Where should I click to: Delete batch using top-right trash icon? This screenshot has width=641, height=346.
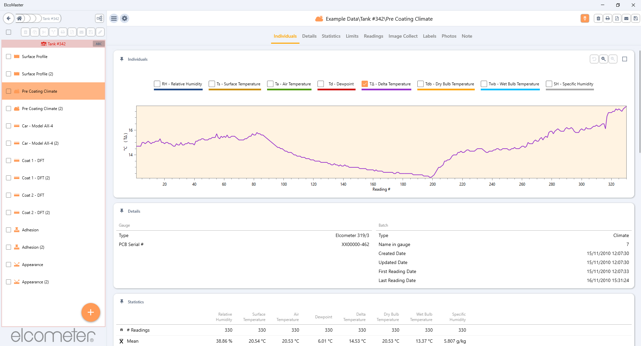tap(598, 19)
